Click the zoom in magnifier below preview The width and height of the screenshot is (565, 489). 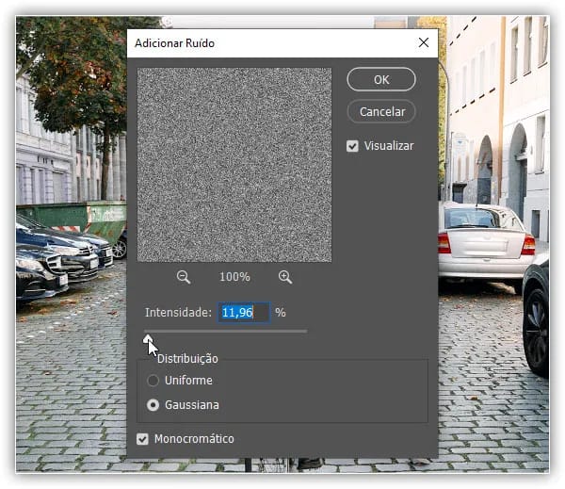pyautogui.click(x=285, y=277)
